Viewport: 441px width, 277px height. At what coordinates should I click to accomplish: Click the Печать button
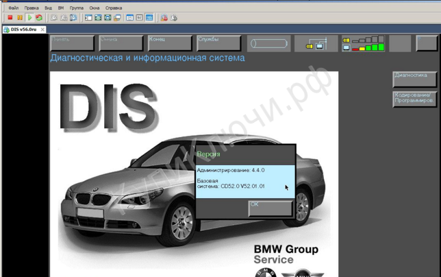(73, 43)
